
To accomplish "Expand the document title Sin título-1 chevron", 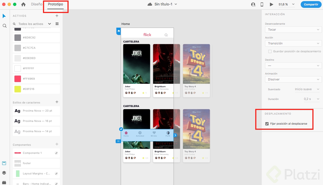I will (x=176, y=4).
